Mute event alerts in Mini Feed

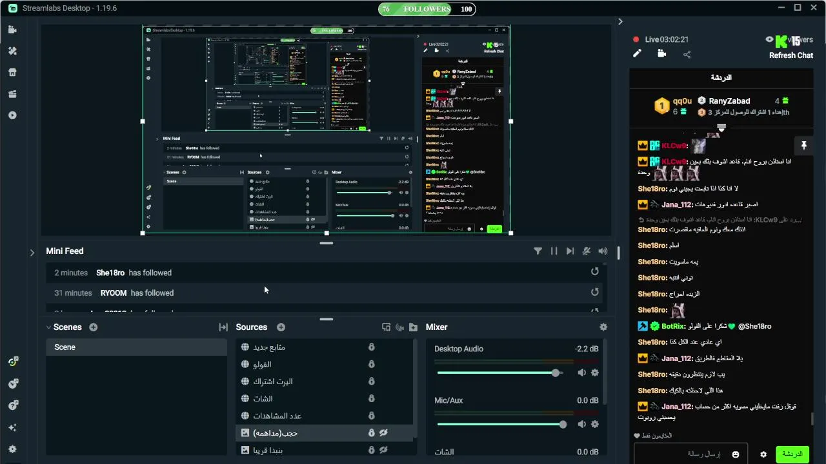[x=587, y=251]
